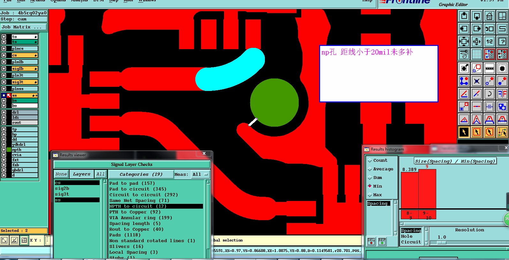Select 'sig3t' in Results viewer layer list
Viewport: 509px width, 260px height.
click(x=62, y=194)
